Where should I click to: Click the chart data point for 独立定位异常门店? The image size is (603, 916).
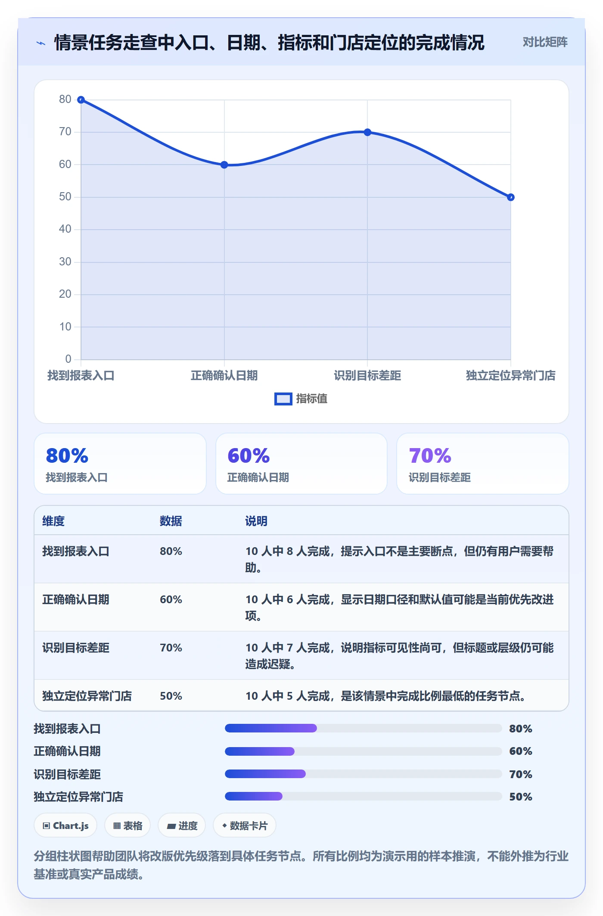(511, 197)
